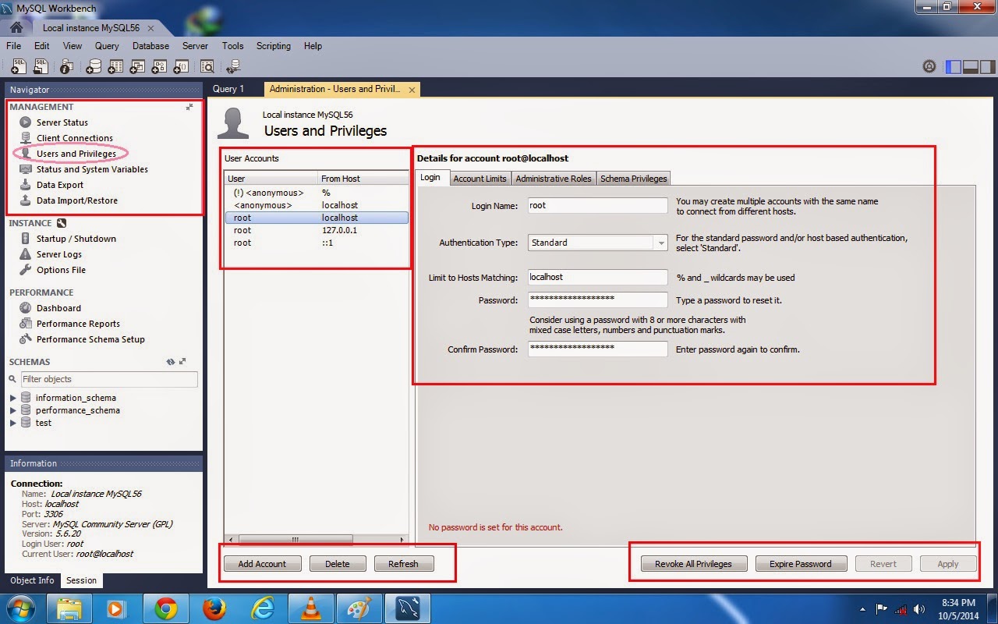The image size is (998, 624).
Task: Open Google Chrome from the taskbar
Action: (x=165, y=608)
